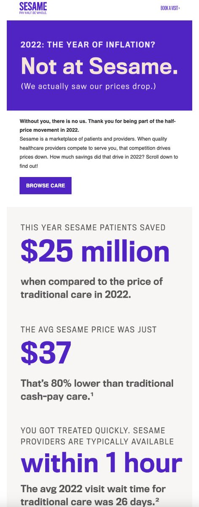Click the 'within 1 hour' figure

tap(102, 463)
